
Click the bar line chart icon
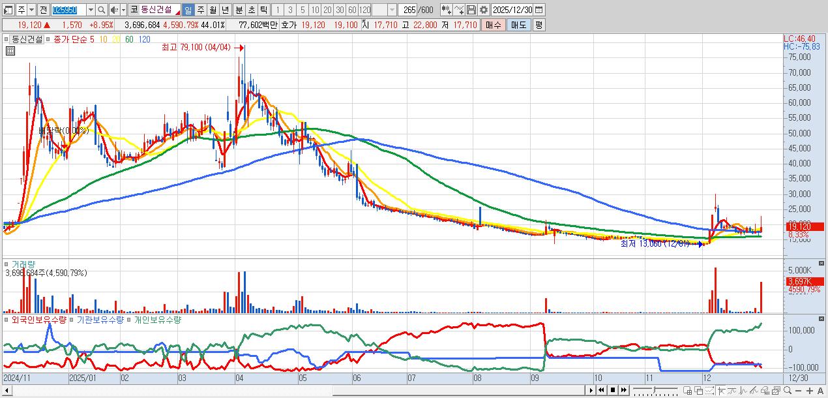(x=743, y=390)
